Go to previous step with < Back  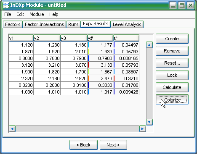[83, 145]
